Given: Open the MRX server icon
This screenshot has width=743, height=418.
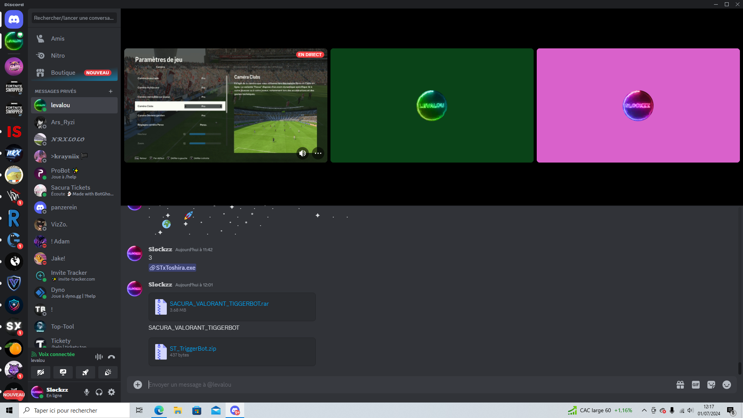Looking at the screenshot, I should pyautogui.click(x=14, y=153).
